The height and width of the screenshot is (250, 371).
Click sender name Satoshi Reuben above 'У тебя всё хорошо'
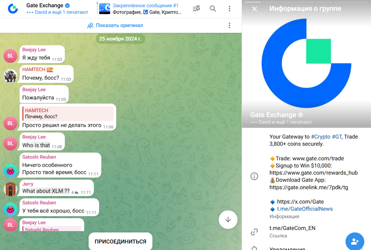pyautogui.click(x=39, y=203)
